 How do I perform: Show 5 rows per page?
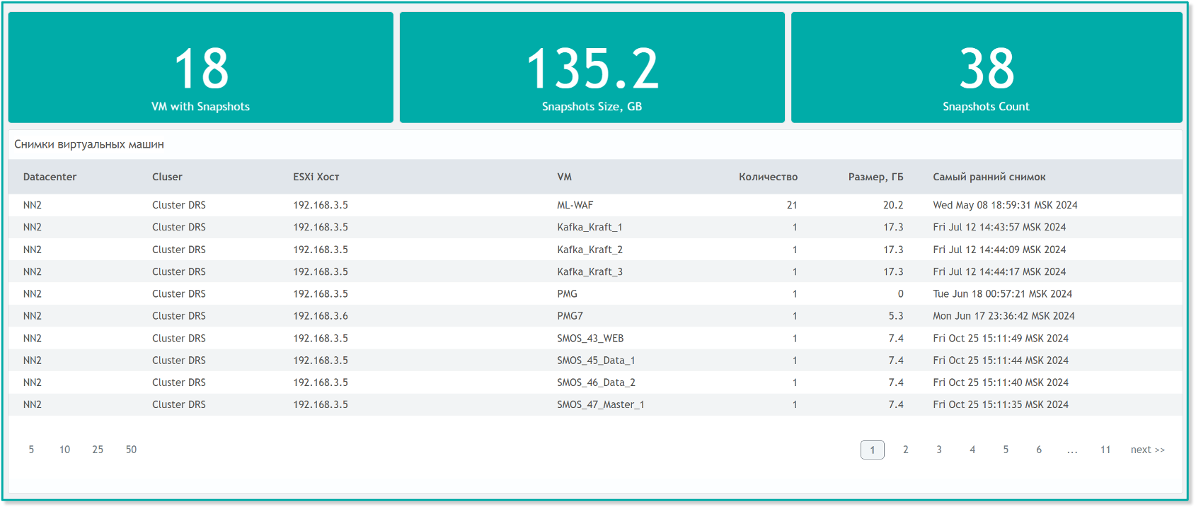pyautogui.click(x=31, y=450)
